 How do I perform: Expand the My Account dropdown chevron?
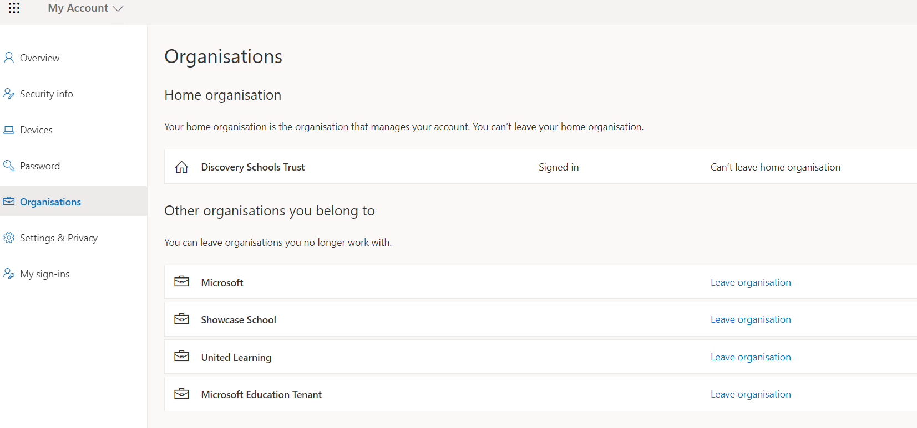(118, 9)
